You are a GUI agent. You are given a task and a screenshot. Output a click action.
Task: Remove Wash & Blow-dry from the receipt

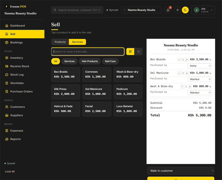pyautogui.click(x=210, y=87)
